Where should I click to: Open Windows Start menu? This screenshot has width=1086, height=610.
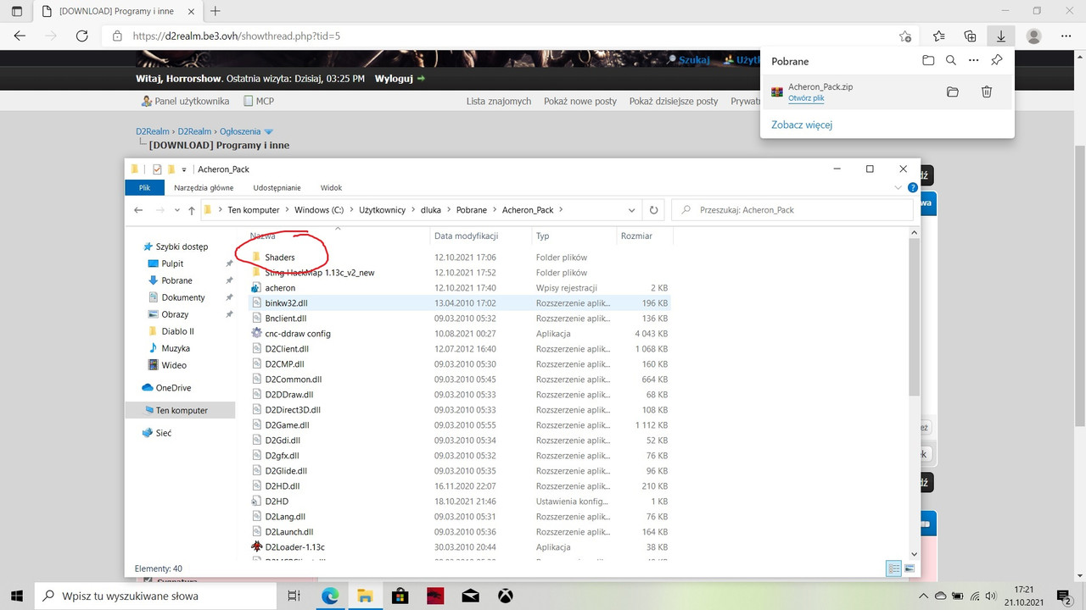(17, 596)
